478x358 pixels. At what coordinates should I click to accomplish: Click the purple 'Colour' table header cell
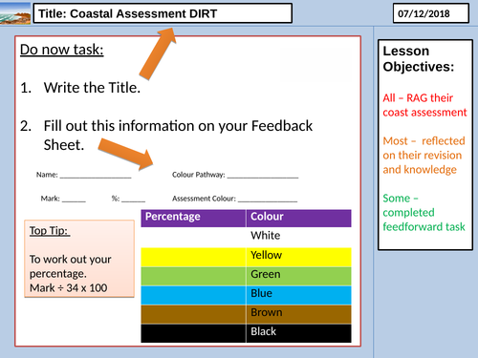299,218
